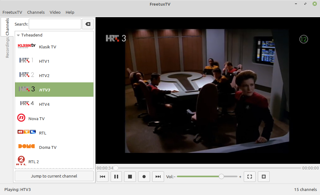The height and width of the screenshot is (195, 320).
Task: Adjust the volume slider handle
Action: 221,177
